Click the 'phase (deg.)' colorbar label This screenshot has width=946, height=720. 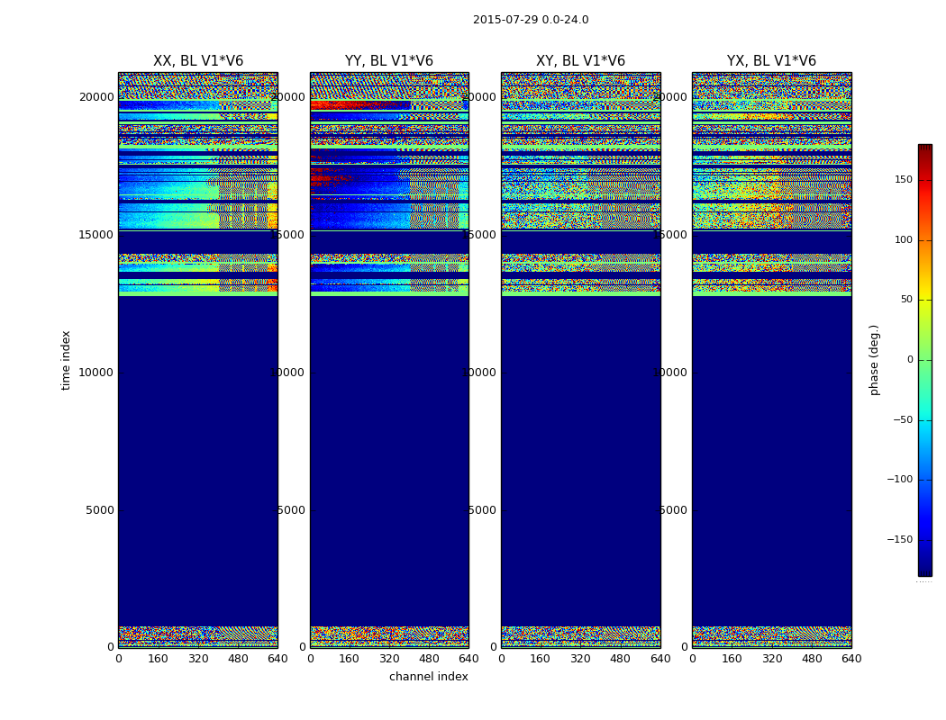874,360
